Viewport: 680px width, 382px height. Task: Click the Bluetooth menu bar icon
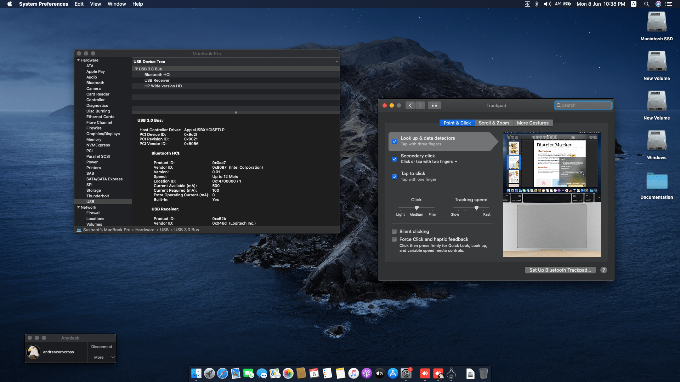[x=537, y=4]
